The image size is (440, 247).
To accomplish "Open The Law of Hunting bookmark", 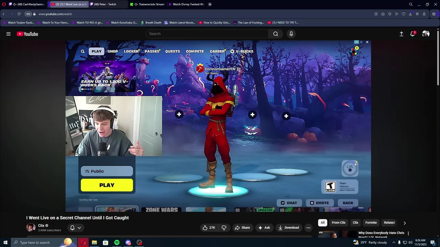I will tap(248, 23).
